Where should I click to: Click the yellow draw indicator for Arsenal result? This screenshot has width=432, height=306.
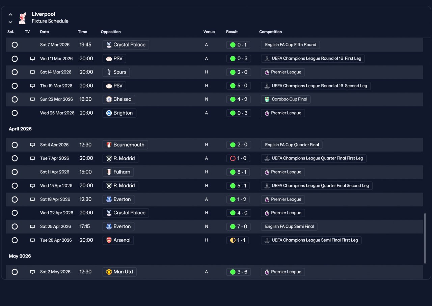[x=233, y=240]
